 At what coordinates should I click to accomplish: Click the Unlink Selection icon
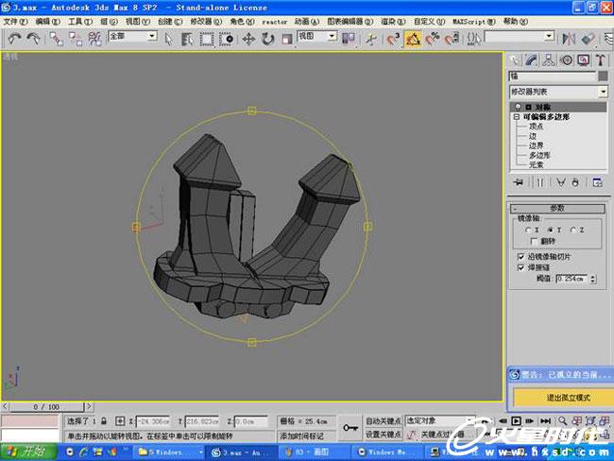click(76, 39)
